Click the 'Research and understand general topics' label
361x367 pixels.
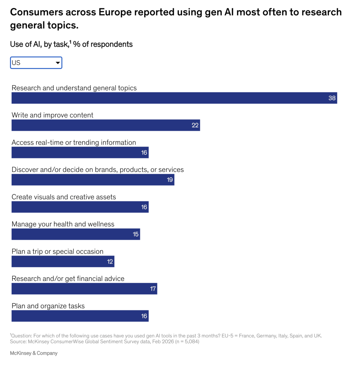point(74,88)
